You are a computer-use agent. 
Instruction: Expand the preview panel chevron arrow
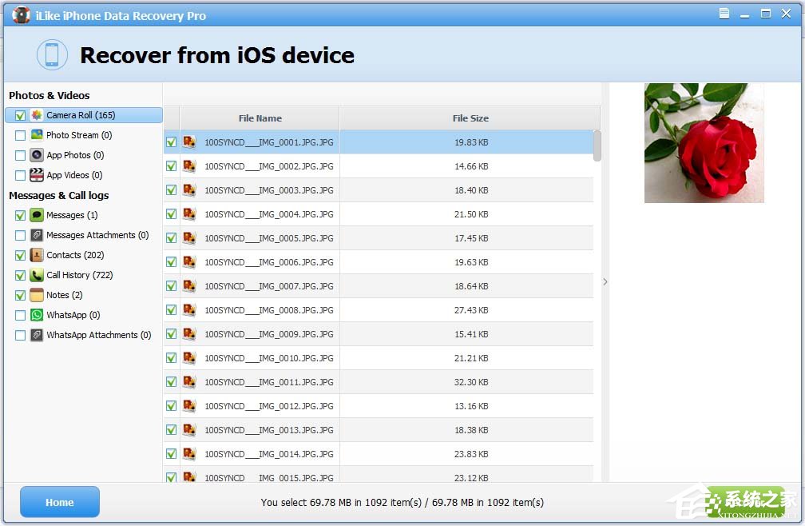[605, 281]
